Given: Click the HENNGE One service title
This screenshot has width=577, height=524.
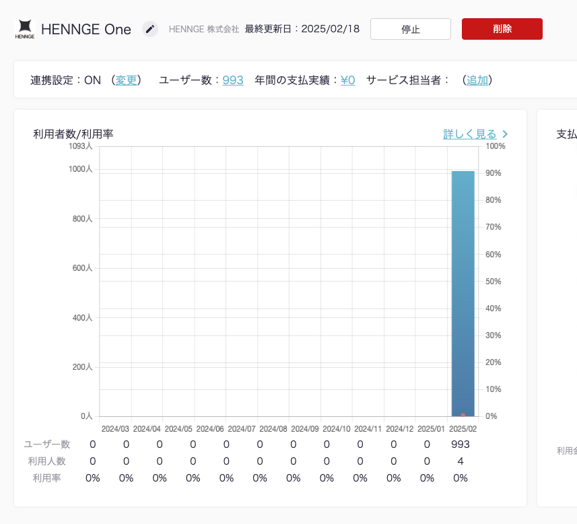Looking at the screenshot, I should click(86, 29).
